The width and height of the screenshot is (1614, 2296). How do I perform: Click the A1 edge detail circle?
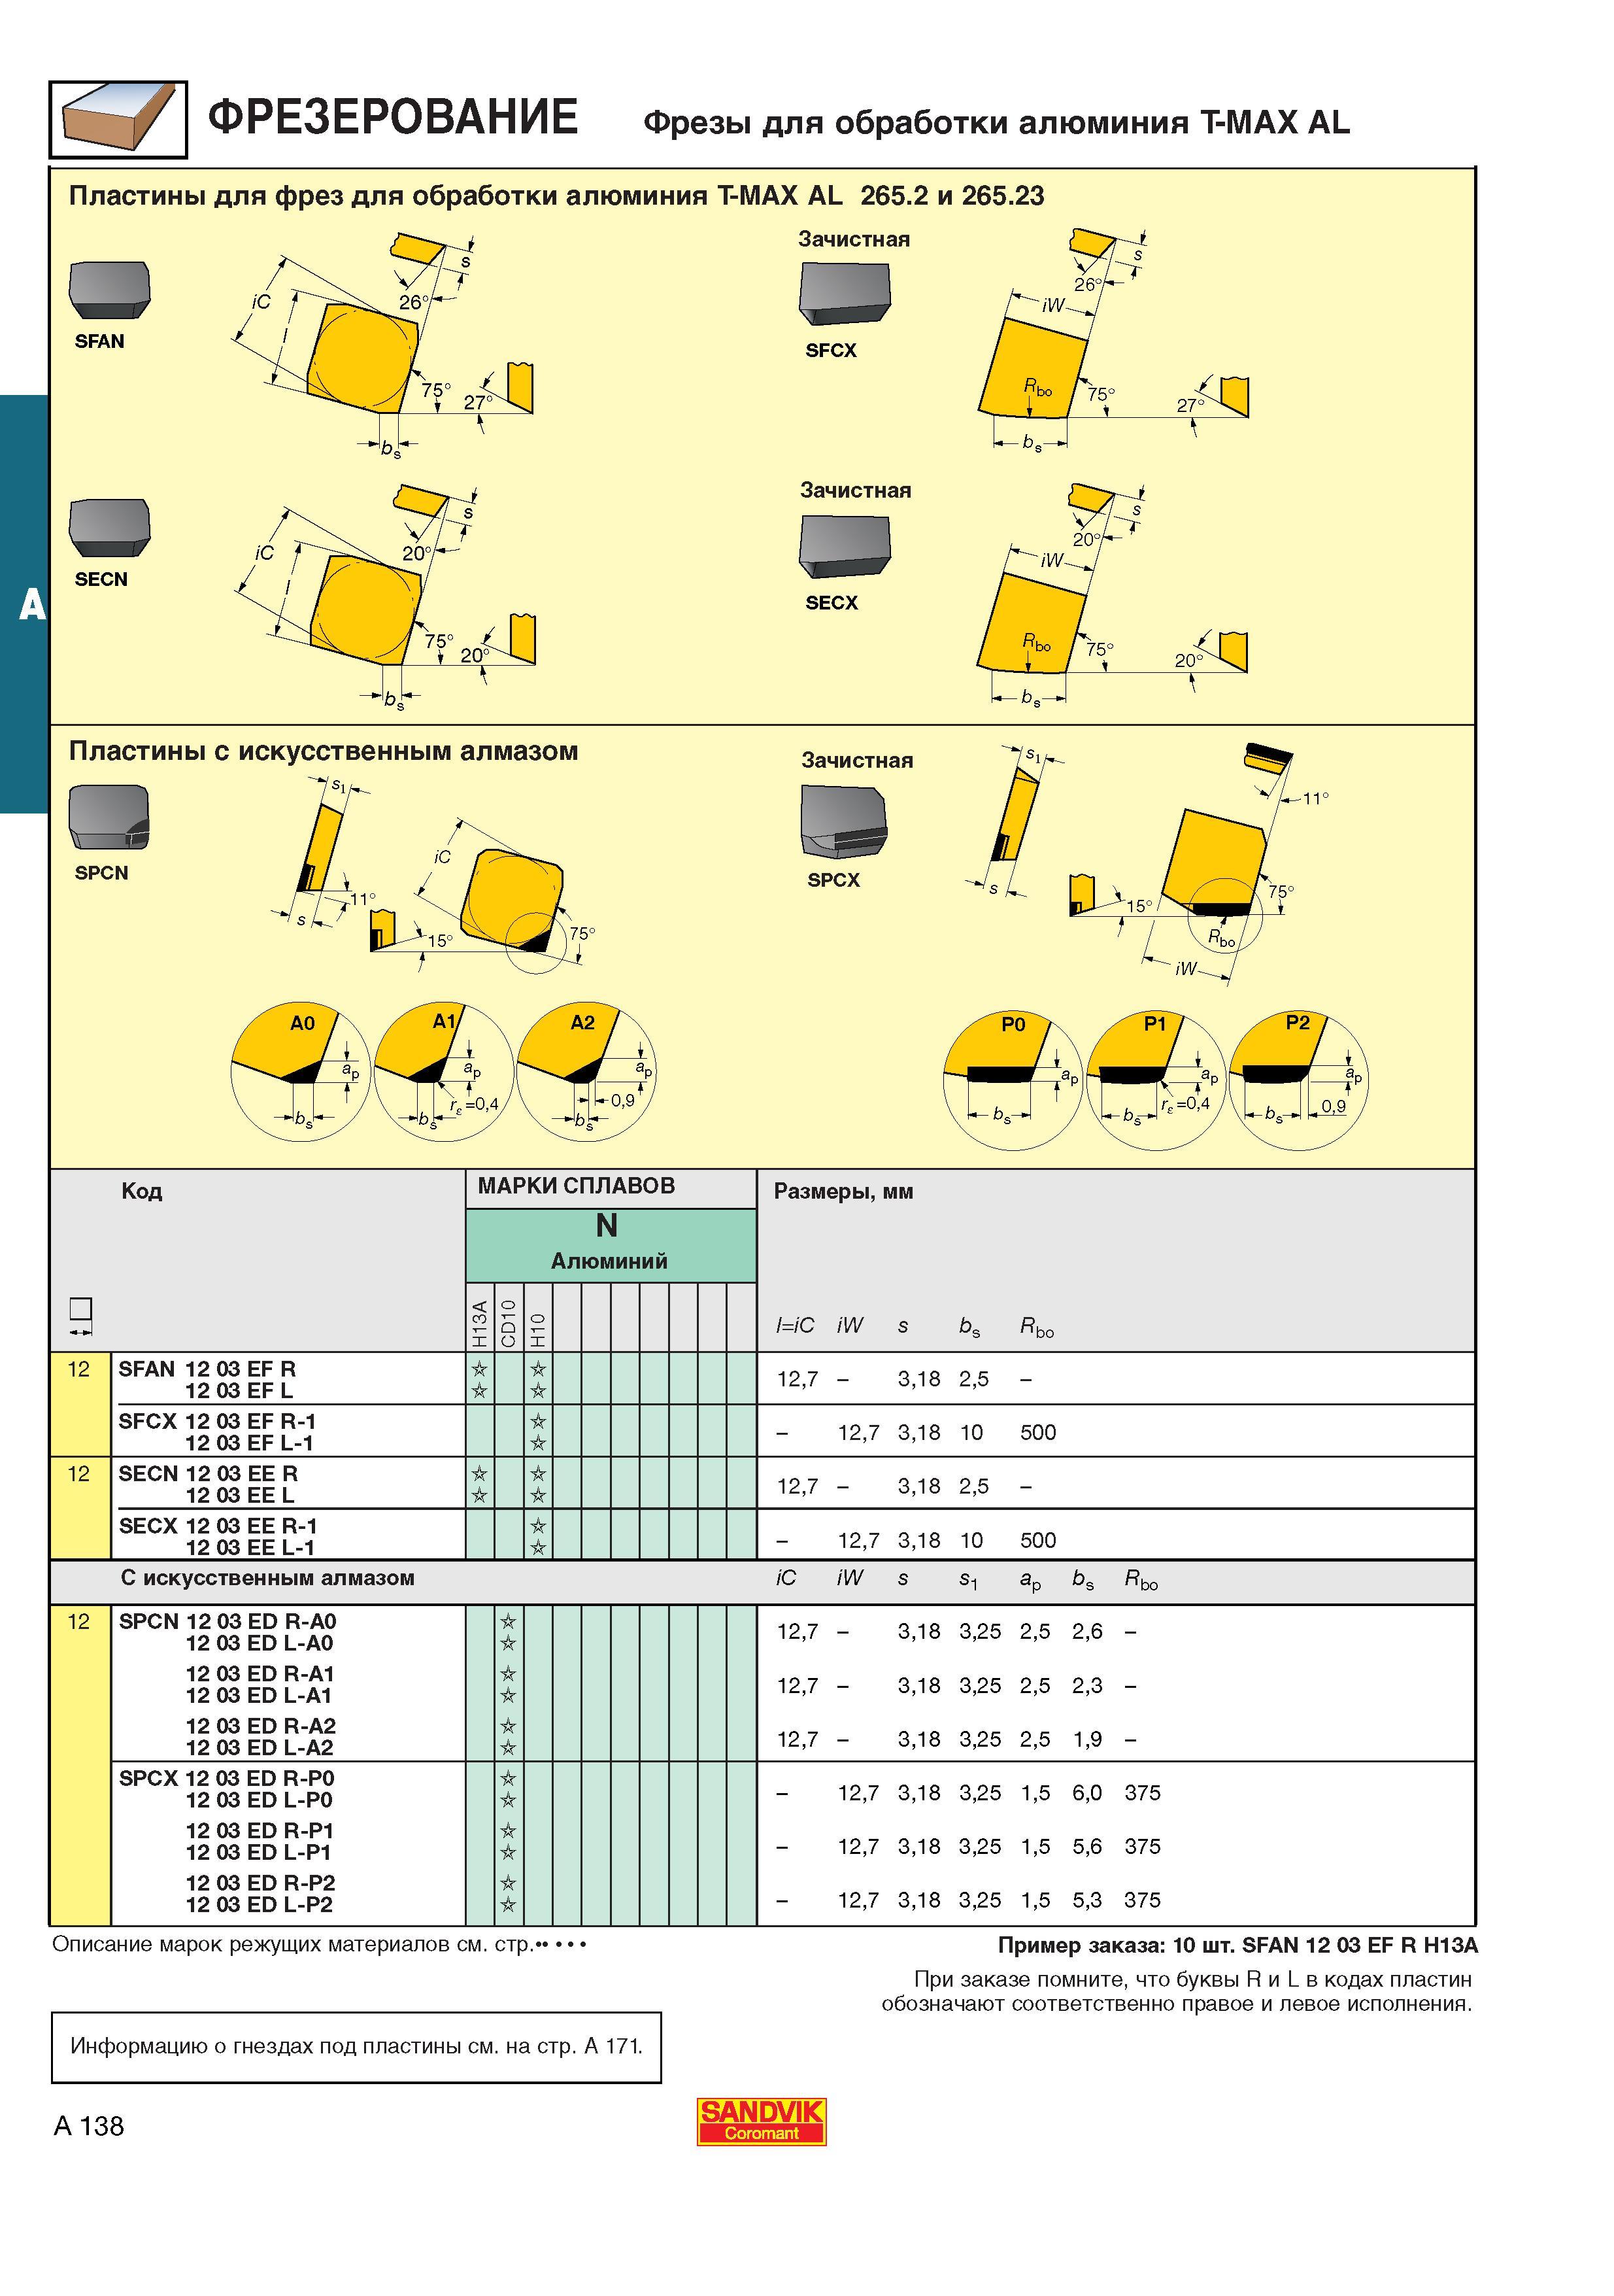444,1073
